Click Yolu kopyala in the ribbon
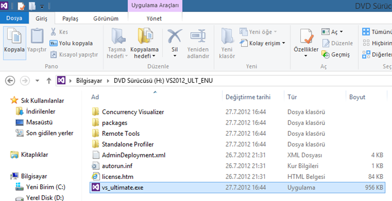392x201 pixels. coord(71,43)
